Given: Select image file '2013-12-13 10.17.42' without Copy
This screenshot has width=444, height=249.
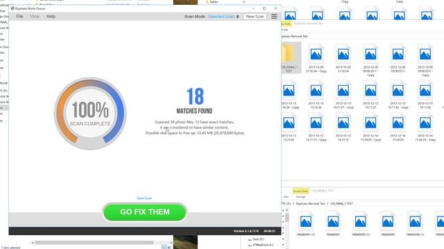Looking at the screenshot, I should 425,95.
